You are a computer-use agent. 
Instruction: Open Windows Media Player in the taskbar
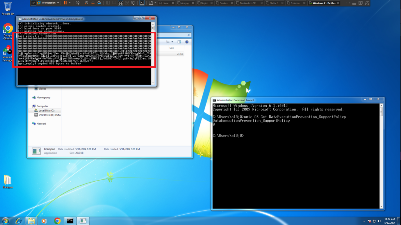(x=44, y=221)
